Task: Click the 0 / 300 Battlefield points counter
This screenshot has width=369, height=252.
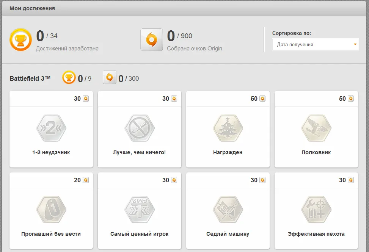Action: tap(129, 78)
